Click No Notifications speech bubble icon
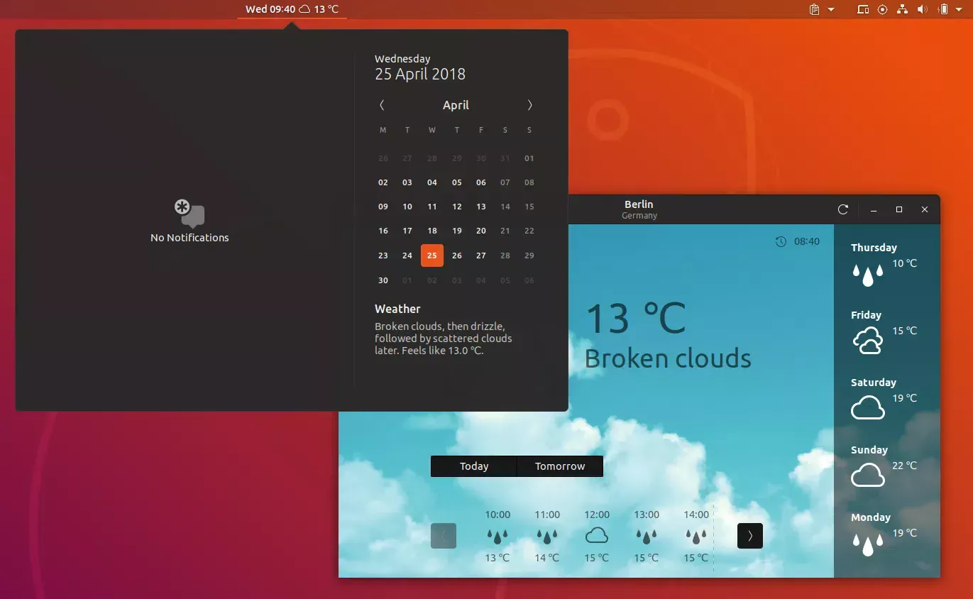 [x=189, y=213]
